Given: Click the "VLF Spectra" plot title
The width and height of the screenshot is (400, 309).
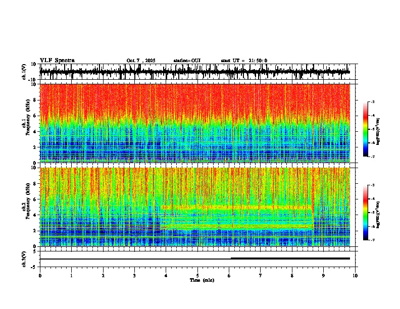Looking at the screenshot, I should [57, 61].
